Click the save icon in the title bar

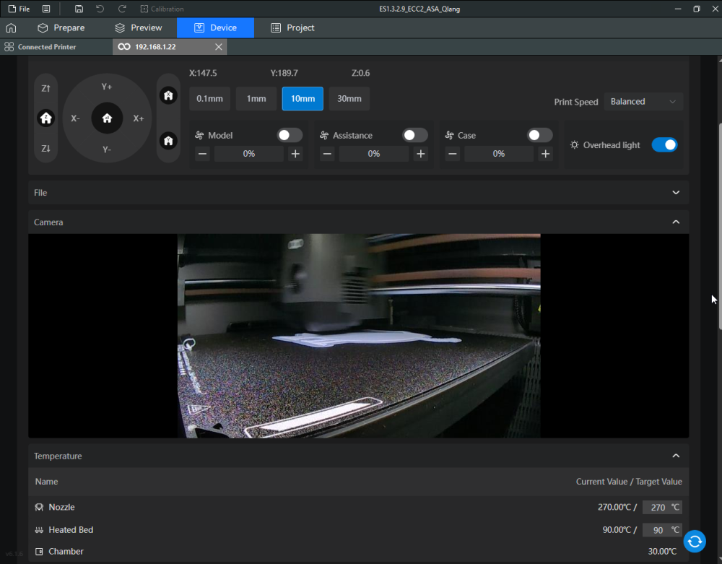pos(79,9)
